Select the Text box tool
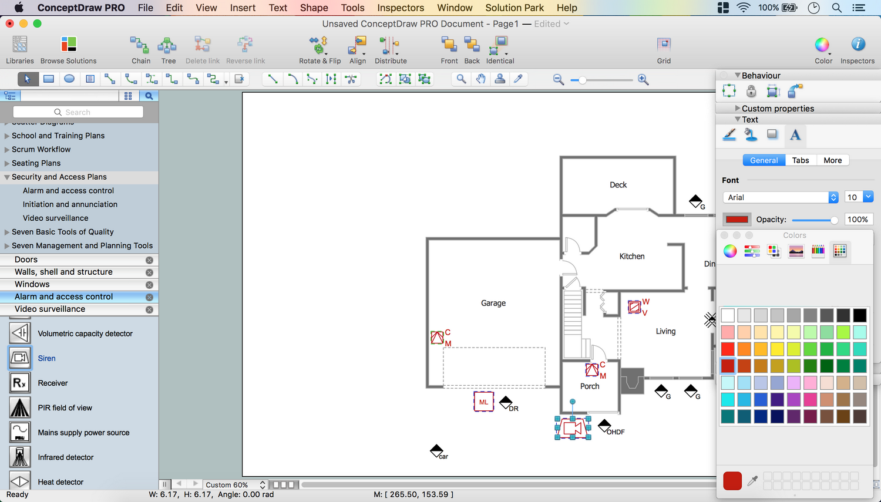Viewport: 881px width, 502px height. 90,79
